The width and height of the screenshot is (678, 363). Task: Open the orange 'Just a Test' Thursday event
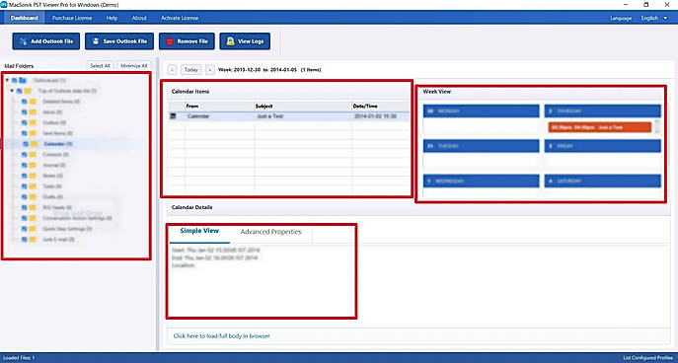click(x=600, y=127)
